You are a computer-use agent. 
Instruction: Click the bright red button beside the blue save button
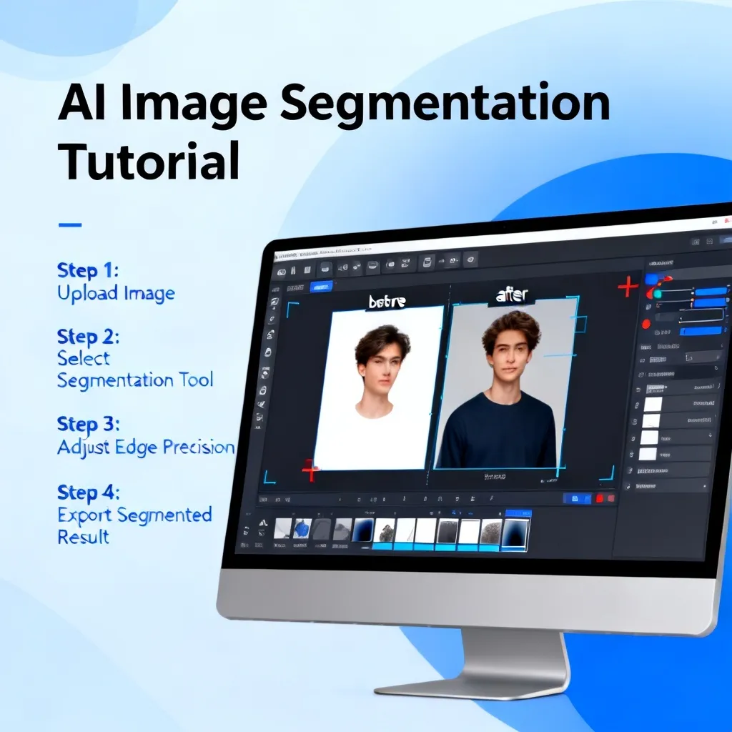coord(600,498)
